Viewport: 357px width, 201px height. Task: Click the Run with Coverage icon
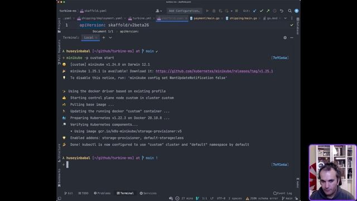click(x=220, y=11)
